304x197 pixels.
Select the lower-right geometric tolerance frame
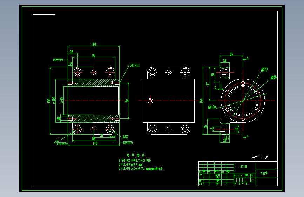point(128,143)
